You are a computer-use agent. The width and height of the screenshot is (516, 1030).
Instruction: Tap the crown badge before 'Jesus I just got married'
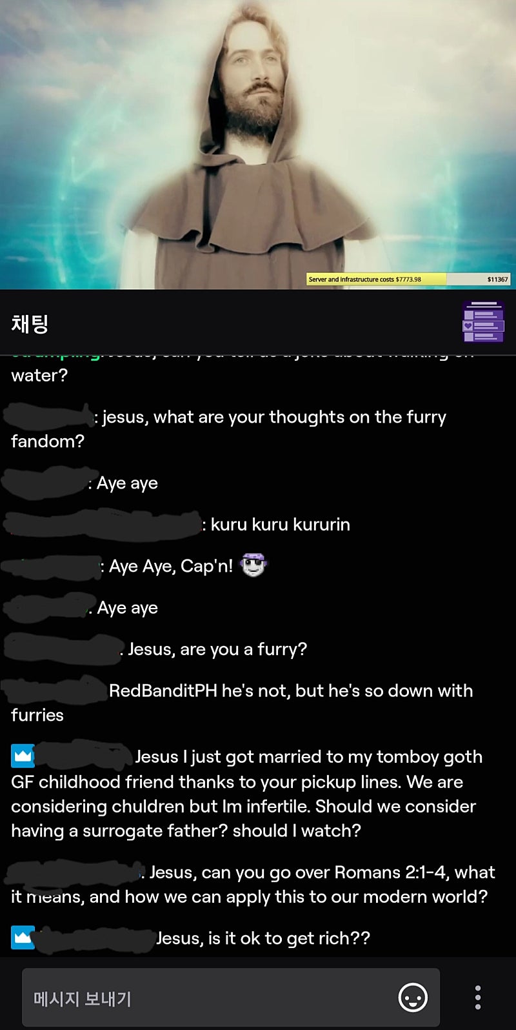pos(23,756)
